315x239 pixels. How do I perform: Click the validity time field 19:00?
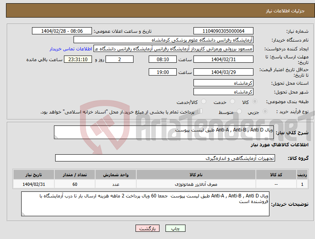coord(163,72)
